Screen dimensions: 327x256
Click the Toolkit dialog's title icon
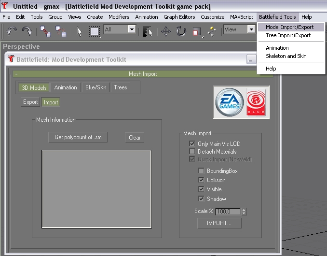(x=11, y=58)
